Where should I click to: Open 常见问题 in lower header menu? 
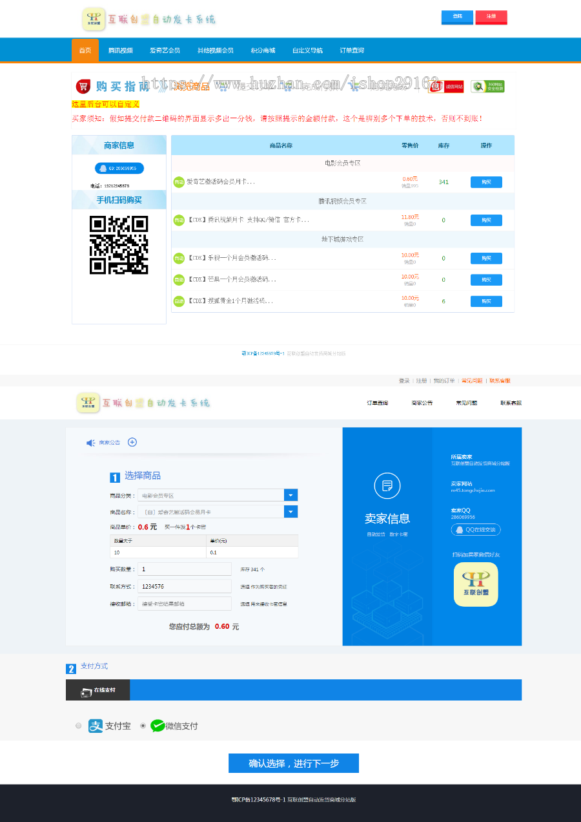[x=467, y=403]
